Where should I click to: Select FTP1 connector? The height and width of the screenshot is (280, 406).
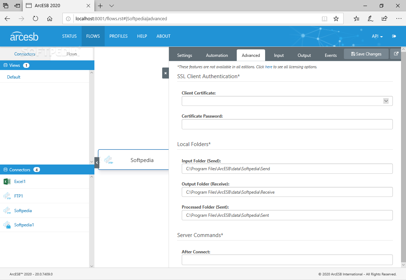(x=18, y=196)
